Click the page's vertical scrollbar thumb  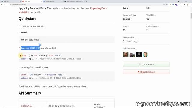[191, 15]
